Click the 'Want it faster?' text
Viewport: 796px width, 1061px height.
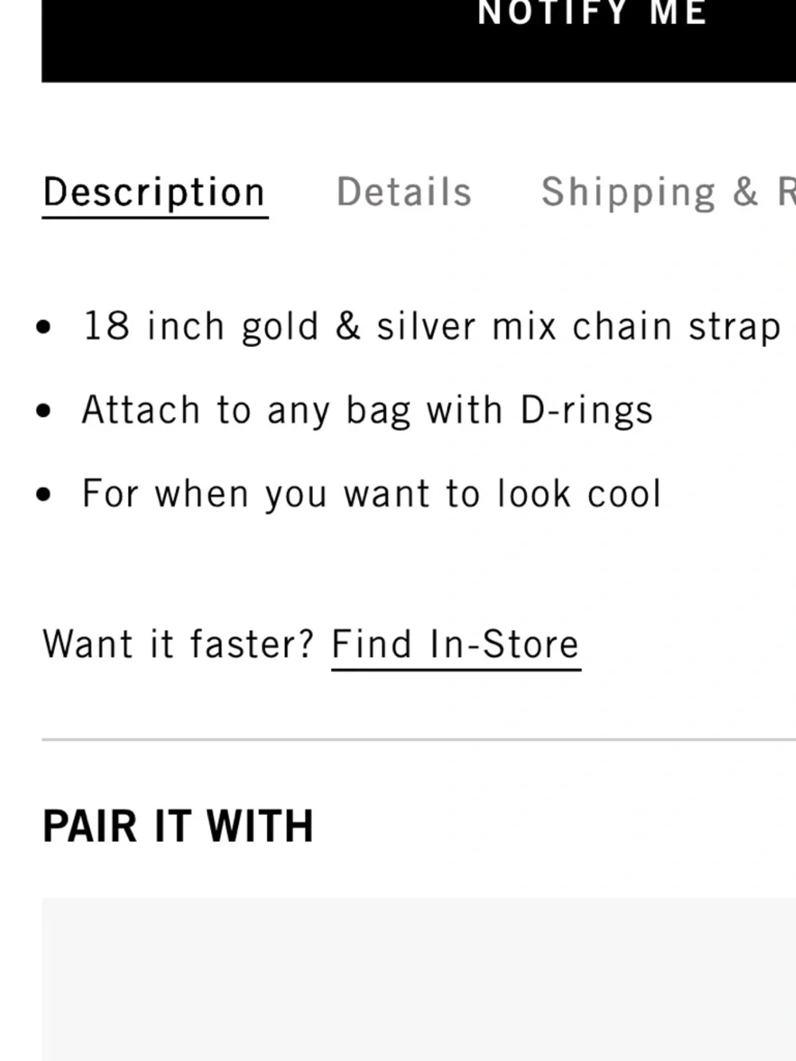click(x=179, y=645)
